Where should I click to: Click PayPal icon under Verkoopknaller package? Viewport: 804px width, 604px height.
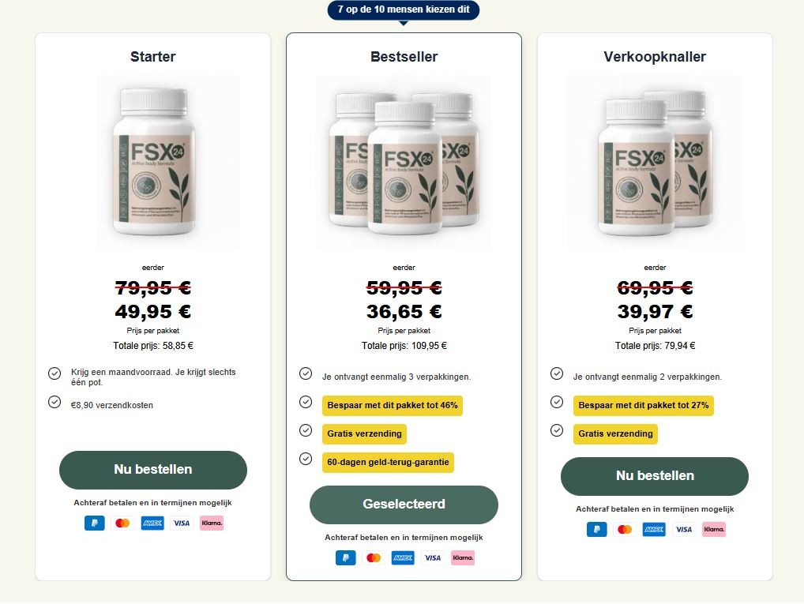tap(597, 529)
